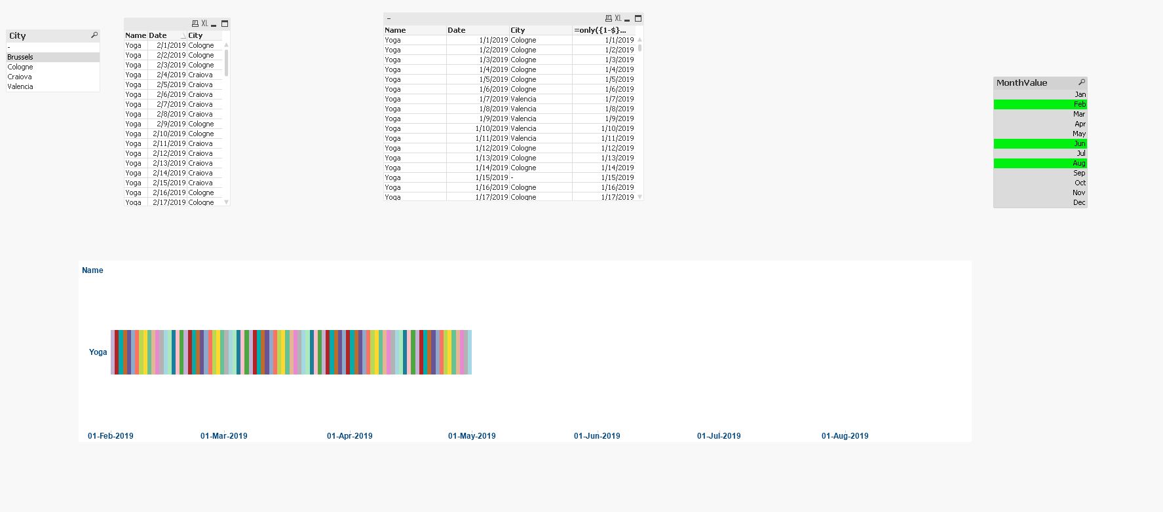
Task: Select Mar in MonthValue list
Action: (x=1040, y=114)
